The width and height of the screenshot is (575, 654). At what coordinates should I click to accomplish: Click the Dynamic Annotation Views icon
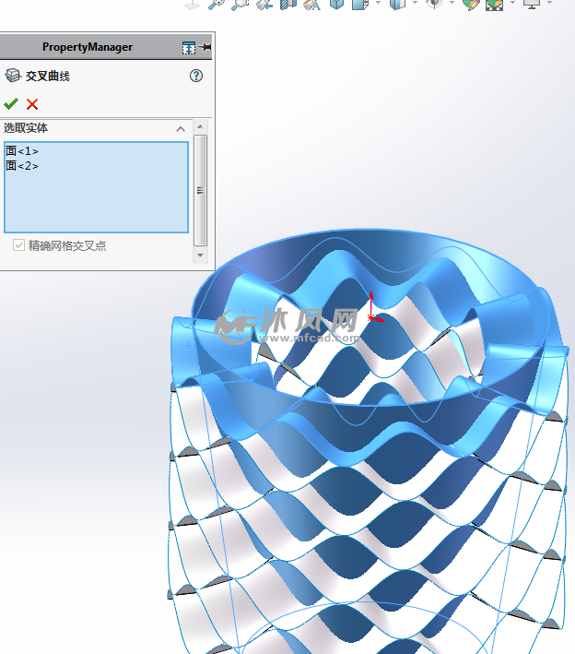coord(311,5)
